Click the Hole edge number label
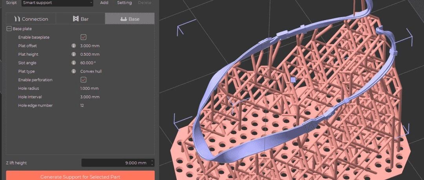 click(35, 105)
